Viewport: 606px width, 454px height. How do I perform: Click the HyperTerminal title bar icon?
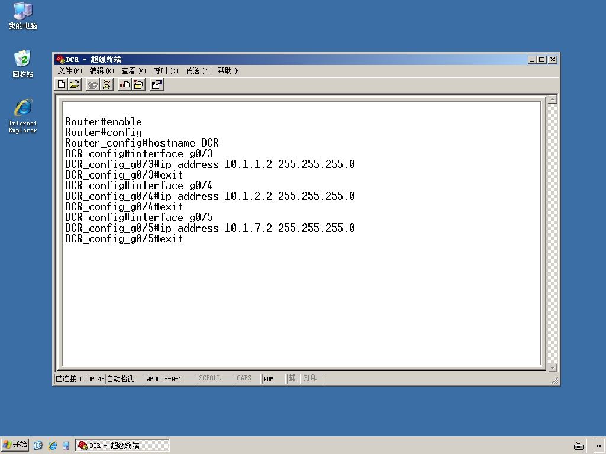point(60,60)
